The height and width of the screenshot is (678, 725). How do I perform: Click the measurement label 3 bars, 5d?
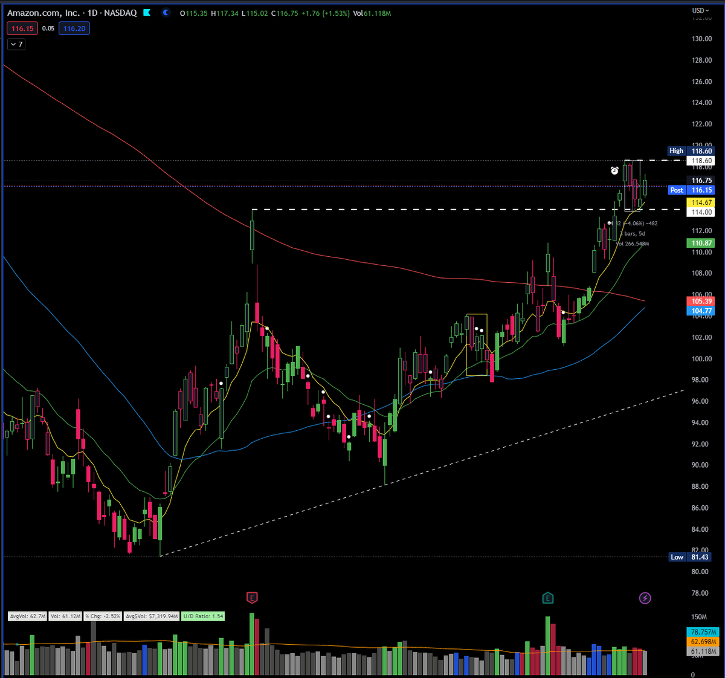(633, 234)
